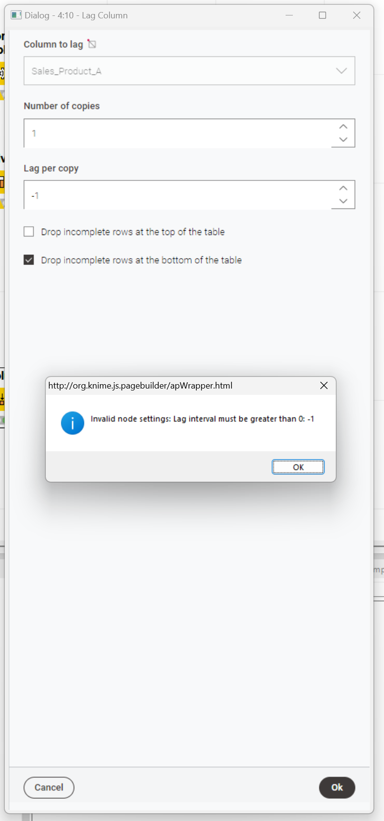This screenshot has height=821, width=384.
Task: Increase Number of copies with up arrow
Action: [343, 126]
